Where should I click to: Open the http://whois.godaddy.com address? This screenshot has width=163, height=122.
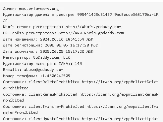(x=93, y=27)
